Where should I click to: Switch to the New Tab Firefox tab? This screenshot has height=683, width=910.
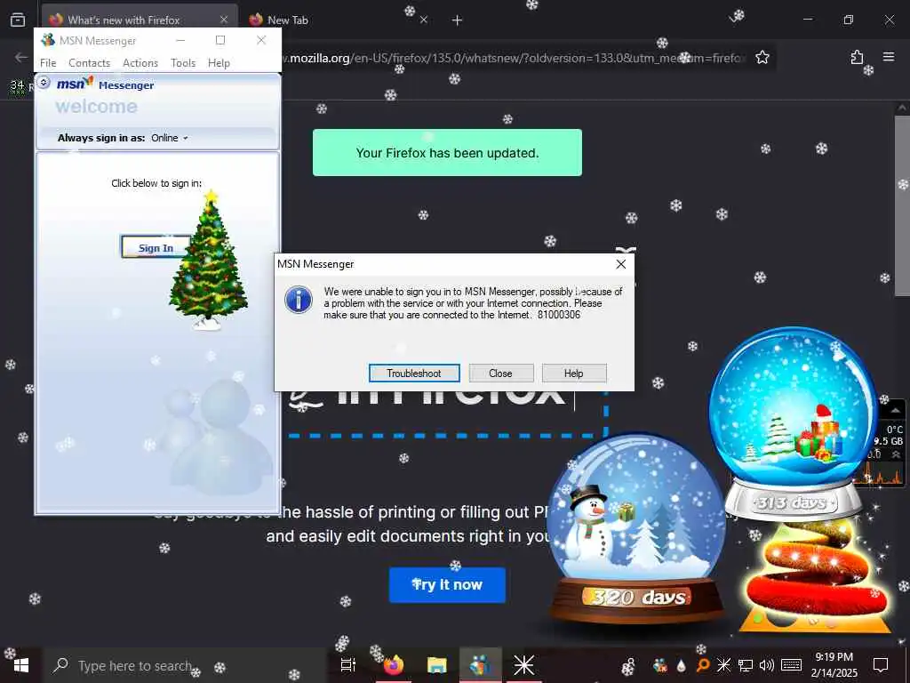tap(339, 20)
